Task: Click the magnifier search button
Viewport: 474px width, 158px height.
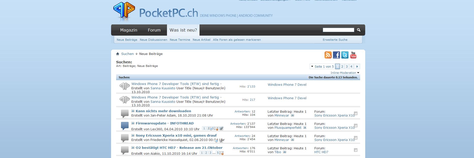Action: pyautogui.click(x=359, y=30)
